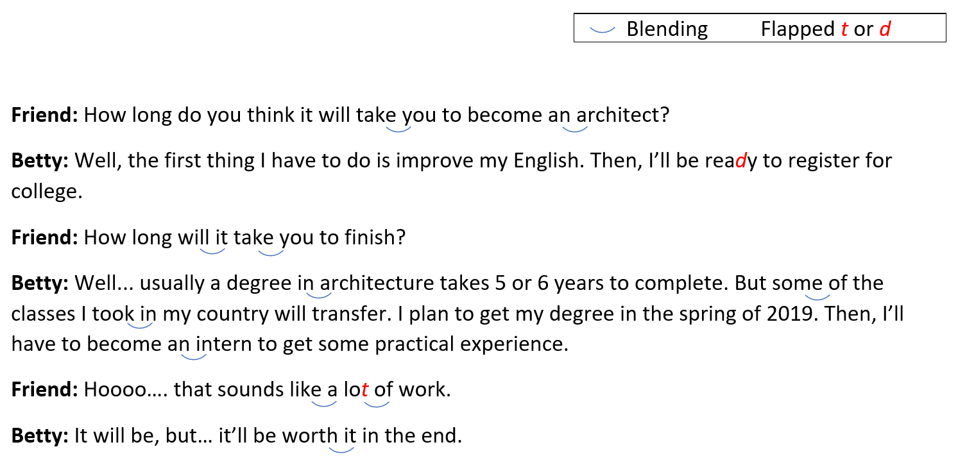The height and width of the screenshot is (474, 958).
Task: Click the red flapped t in 'lot'
Action: pyautogui.click(x=365, y=390)
